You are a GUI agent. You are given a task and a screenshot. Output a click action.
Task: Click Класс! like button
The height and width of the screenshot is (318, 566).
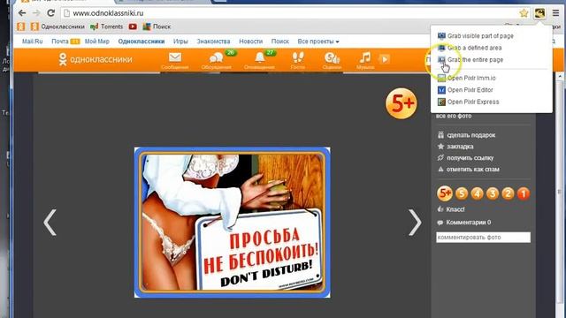(451, 209)
